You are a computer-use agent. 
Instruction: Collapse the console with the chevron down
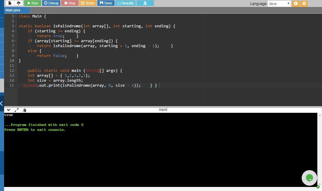pyautogui.click(x=8, y=110)
